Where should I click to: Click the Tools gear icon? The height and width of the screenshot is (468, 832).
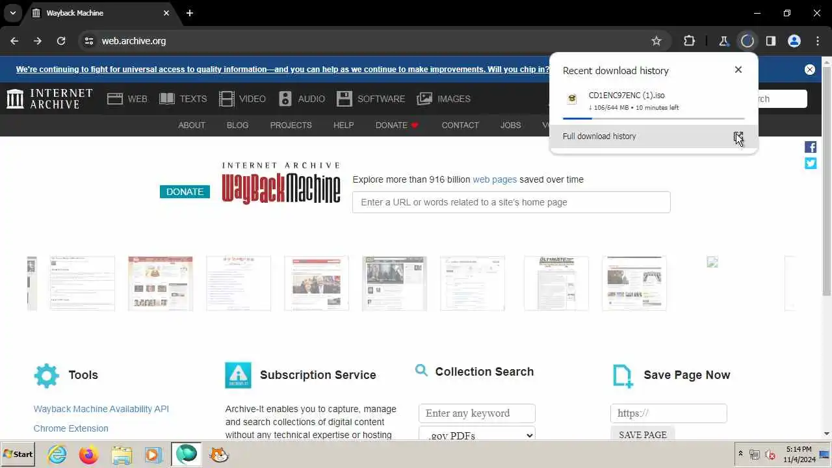coord(47,376)
